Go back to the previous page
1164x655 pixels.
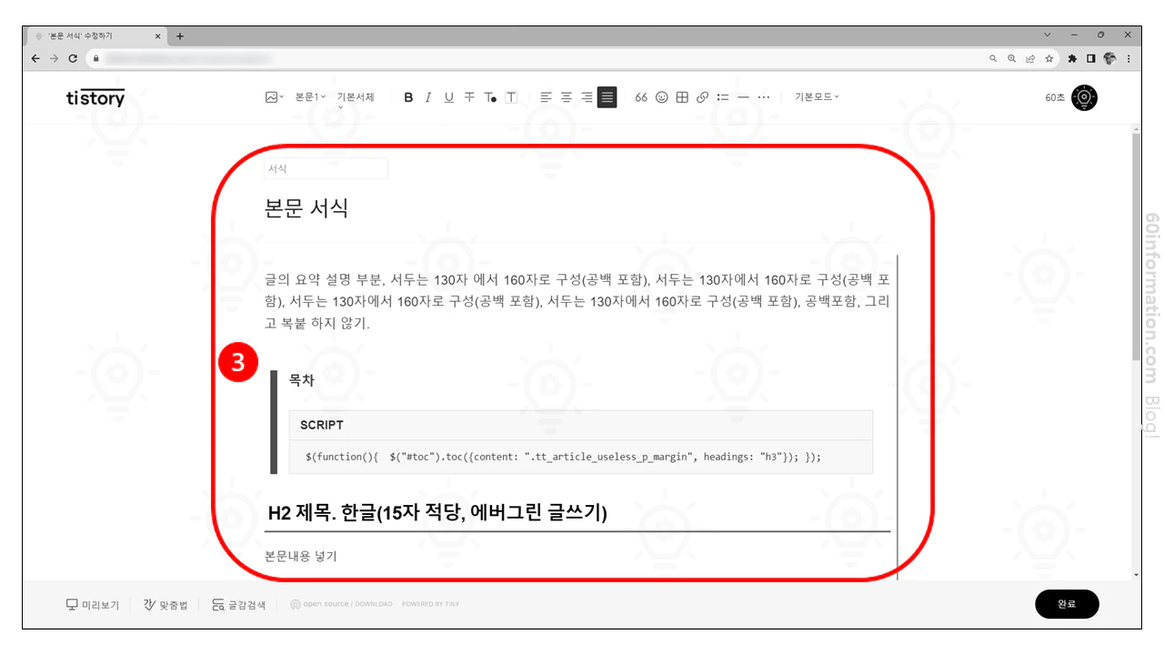click(35, 58)
